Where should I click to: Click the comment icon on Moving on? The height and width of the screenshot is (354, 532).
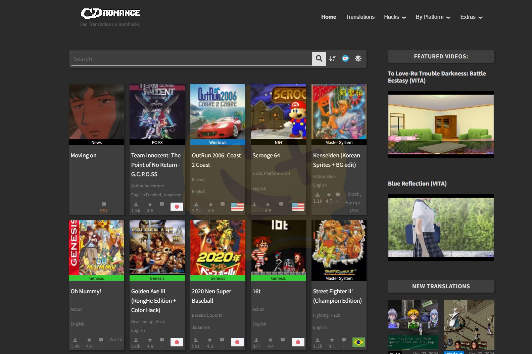(104, 204)
